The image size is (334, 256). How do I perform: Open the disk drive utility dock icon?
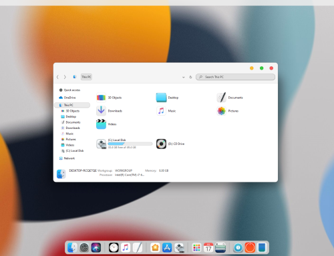point(179,247)
